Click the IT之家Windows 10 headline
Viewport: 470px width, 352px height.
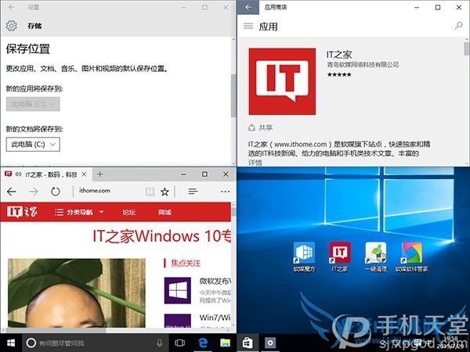(x=162, y=236)
